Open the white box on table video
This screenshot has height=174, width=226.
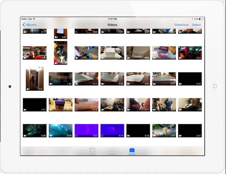pos(112,53)
